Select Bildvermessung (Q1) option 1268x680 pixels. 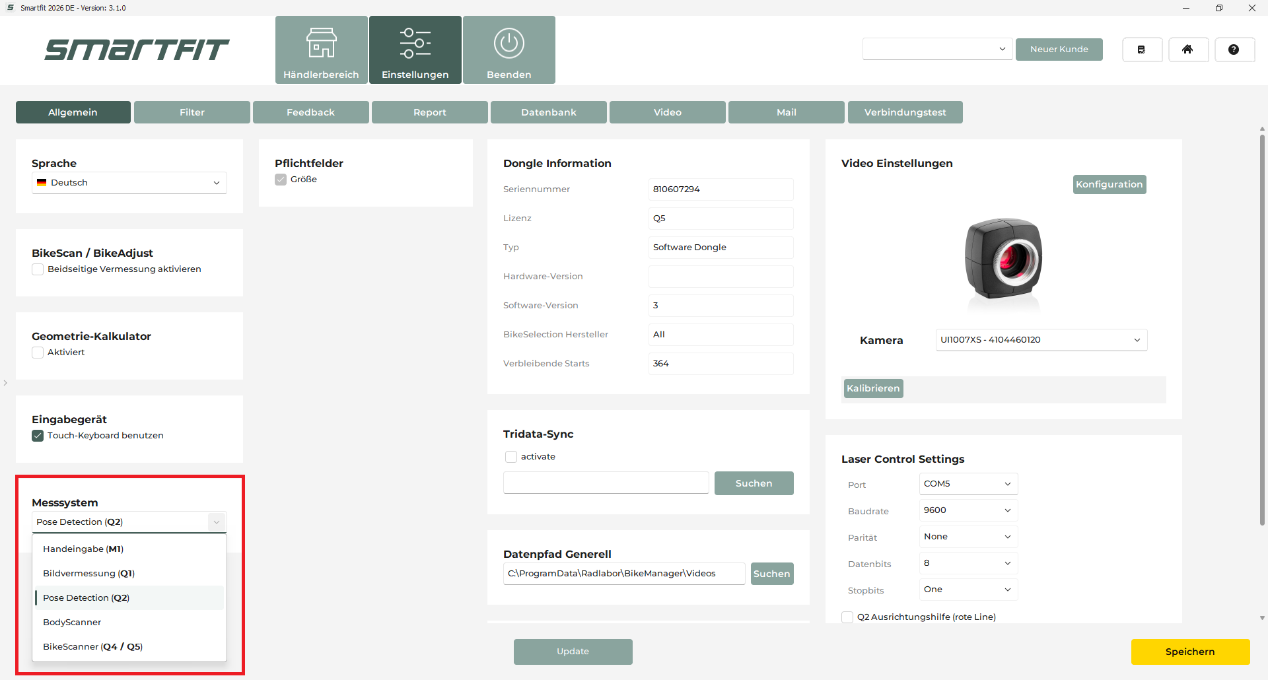coord(129,574)
